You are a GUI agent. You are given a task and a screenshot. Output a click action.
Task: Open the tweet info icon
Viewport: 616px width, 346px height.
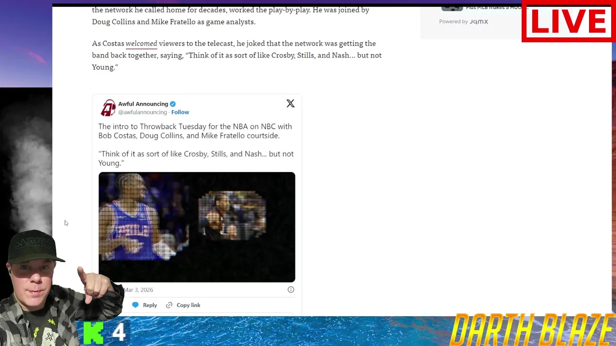[x=291, y=289]
